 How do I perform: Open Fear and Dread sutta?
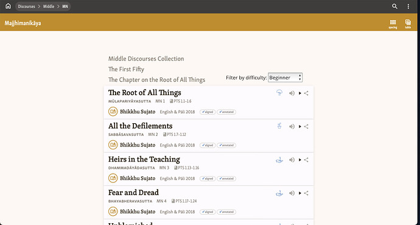pos(133,192)
